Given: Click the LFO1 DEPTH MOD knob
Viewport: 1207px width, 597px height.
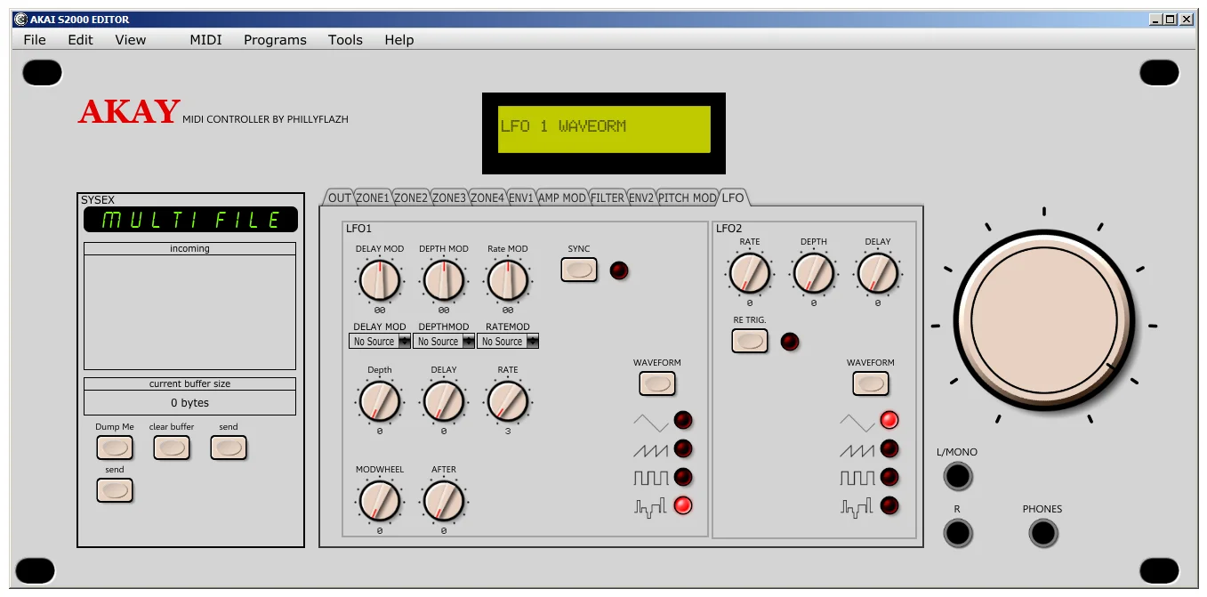Looking at the screenshot, I should click(x=444, y=280).
